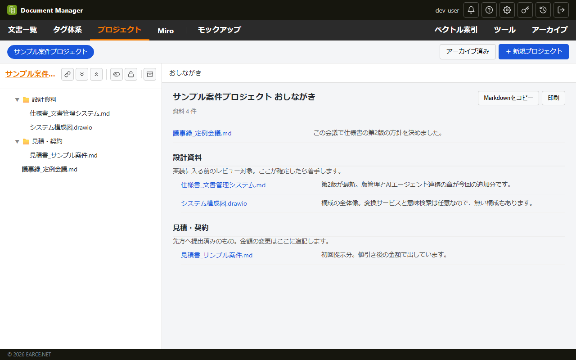
Task: Click the 新規プロジェクト button
Action: [534, 52]
